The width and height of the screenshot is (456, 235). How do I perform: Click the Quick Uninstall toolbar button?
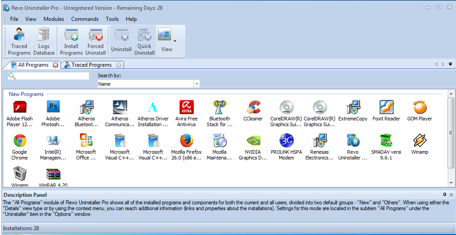tap(144, 41)
